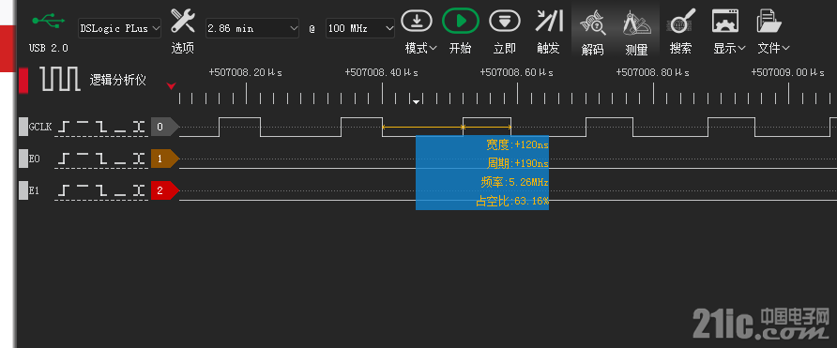Click the 立即 instant capture icon
The image size is (837, 348).
coord(505,21)
